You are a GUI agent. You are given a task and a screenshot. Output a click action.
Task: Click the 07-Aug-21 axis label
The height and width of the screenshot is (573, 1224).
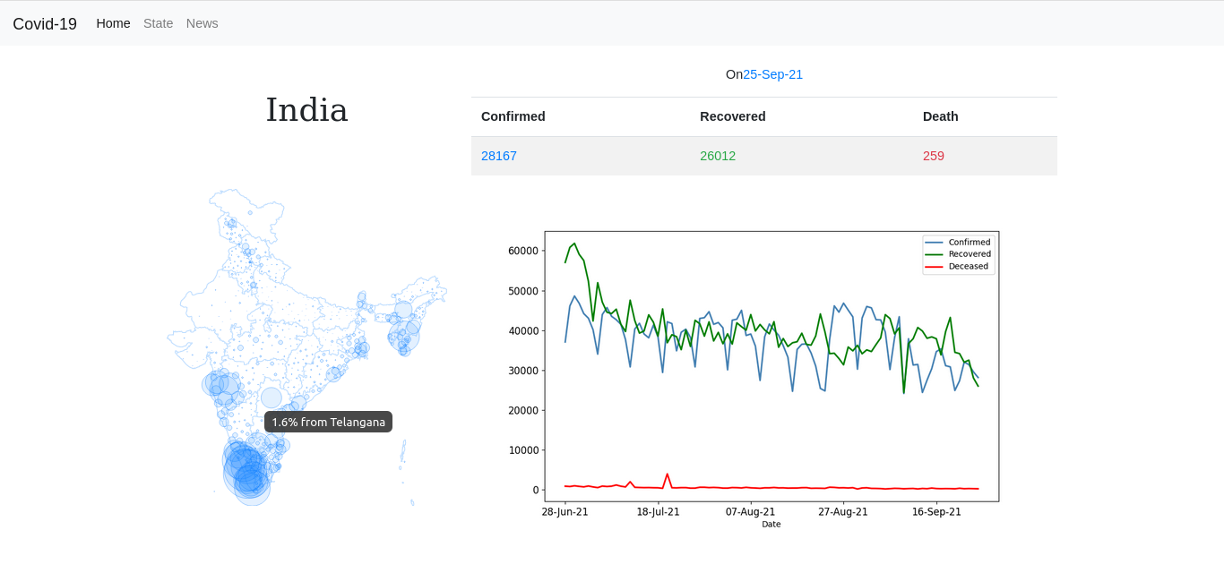(x=750, y=512)
